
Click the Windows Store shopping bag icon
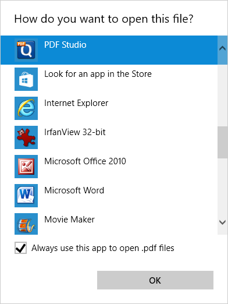pyautogui.click(x=26, y=79)
